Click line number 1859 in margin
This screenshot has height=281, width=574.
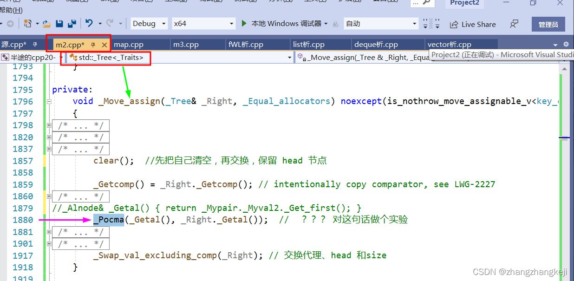(23, 184)
